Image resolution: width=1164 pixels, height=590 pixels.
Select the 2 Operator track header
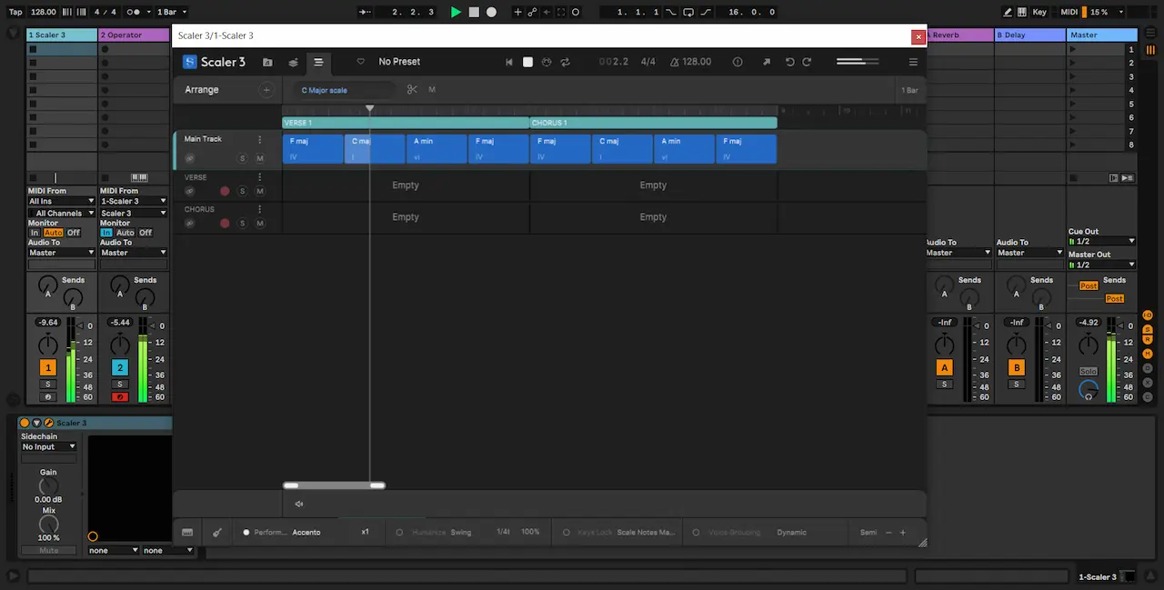(x=134, y=35)
